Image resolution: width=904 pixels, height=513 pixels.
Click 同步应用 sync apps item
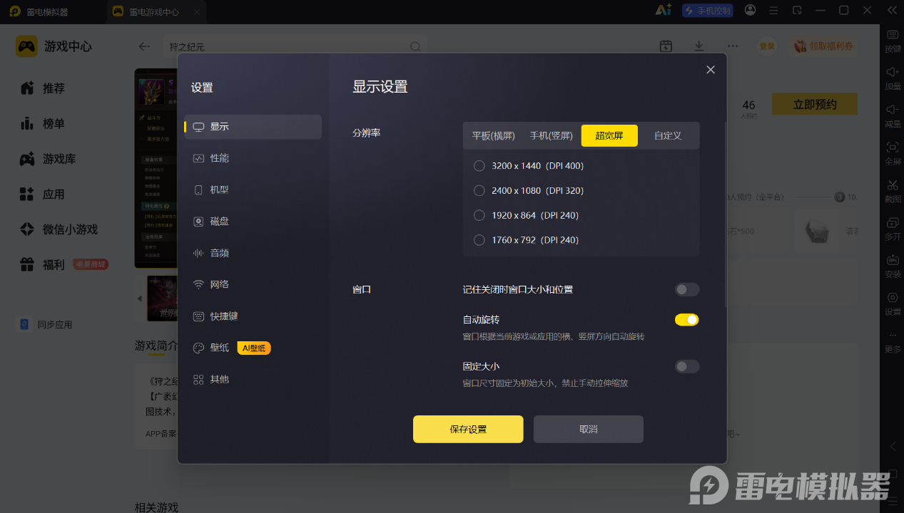[x=45, y=324]
